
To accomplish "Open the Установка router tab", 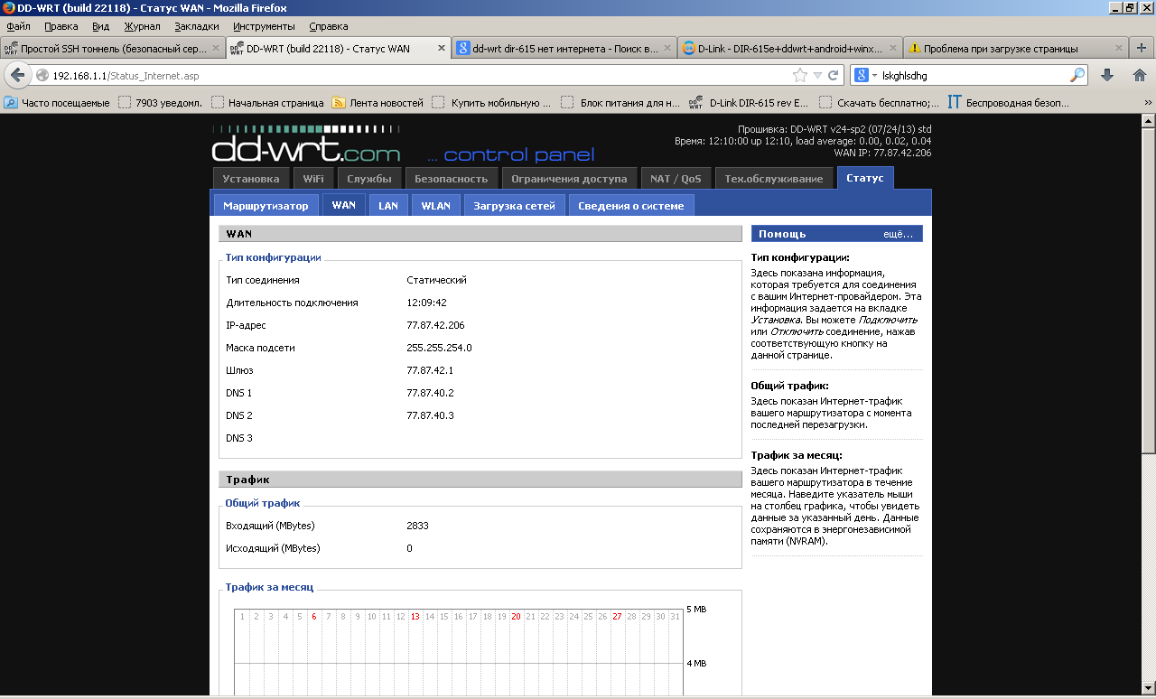I will (251, 179).
